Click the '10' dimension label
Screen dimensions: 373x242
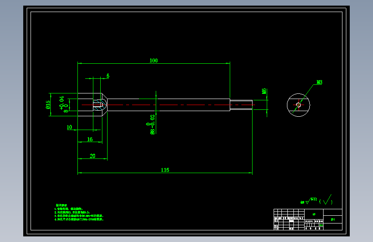coord(69,127)
